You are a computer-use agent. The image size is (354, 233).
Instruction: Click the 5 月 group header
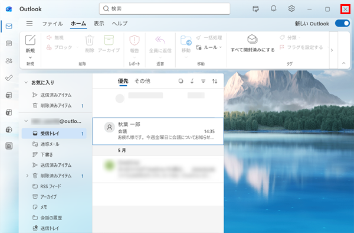click(x=158, y=150)
